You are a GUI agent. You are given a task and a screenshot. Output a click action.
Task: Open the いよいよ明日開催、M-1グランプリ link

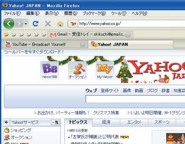pyautogui.click(x=158, y=113)
